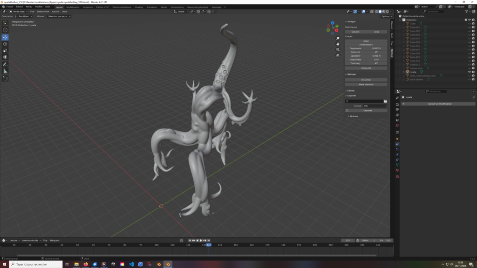The height and width of the screenshot is (268, 477).
Task: Adjust the Overhang angle value field
Action: click(376, 63)
